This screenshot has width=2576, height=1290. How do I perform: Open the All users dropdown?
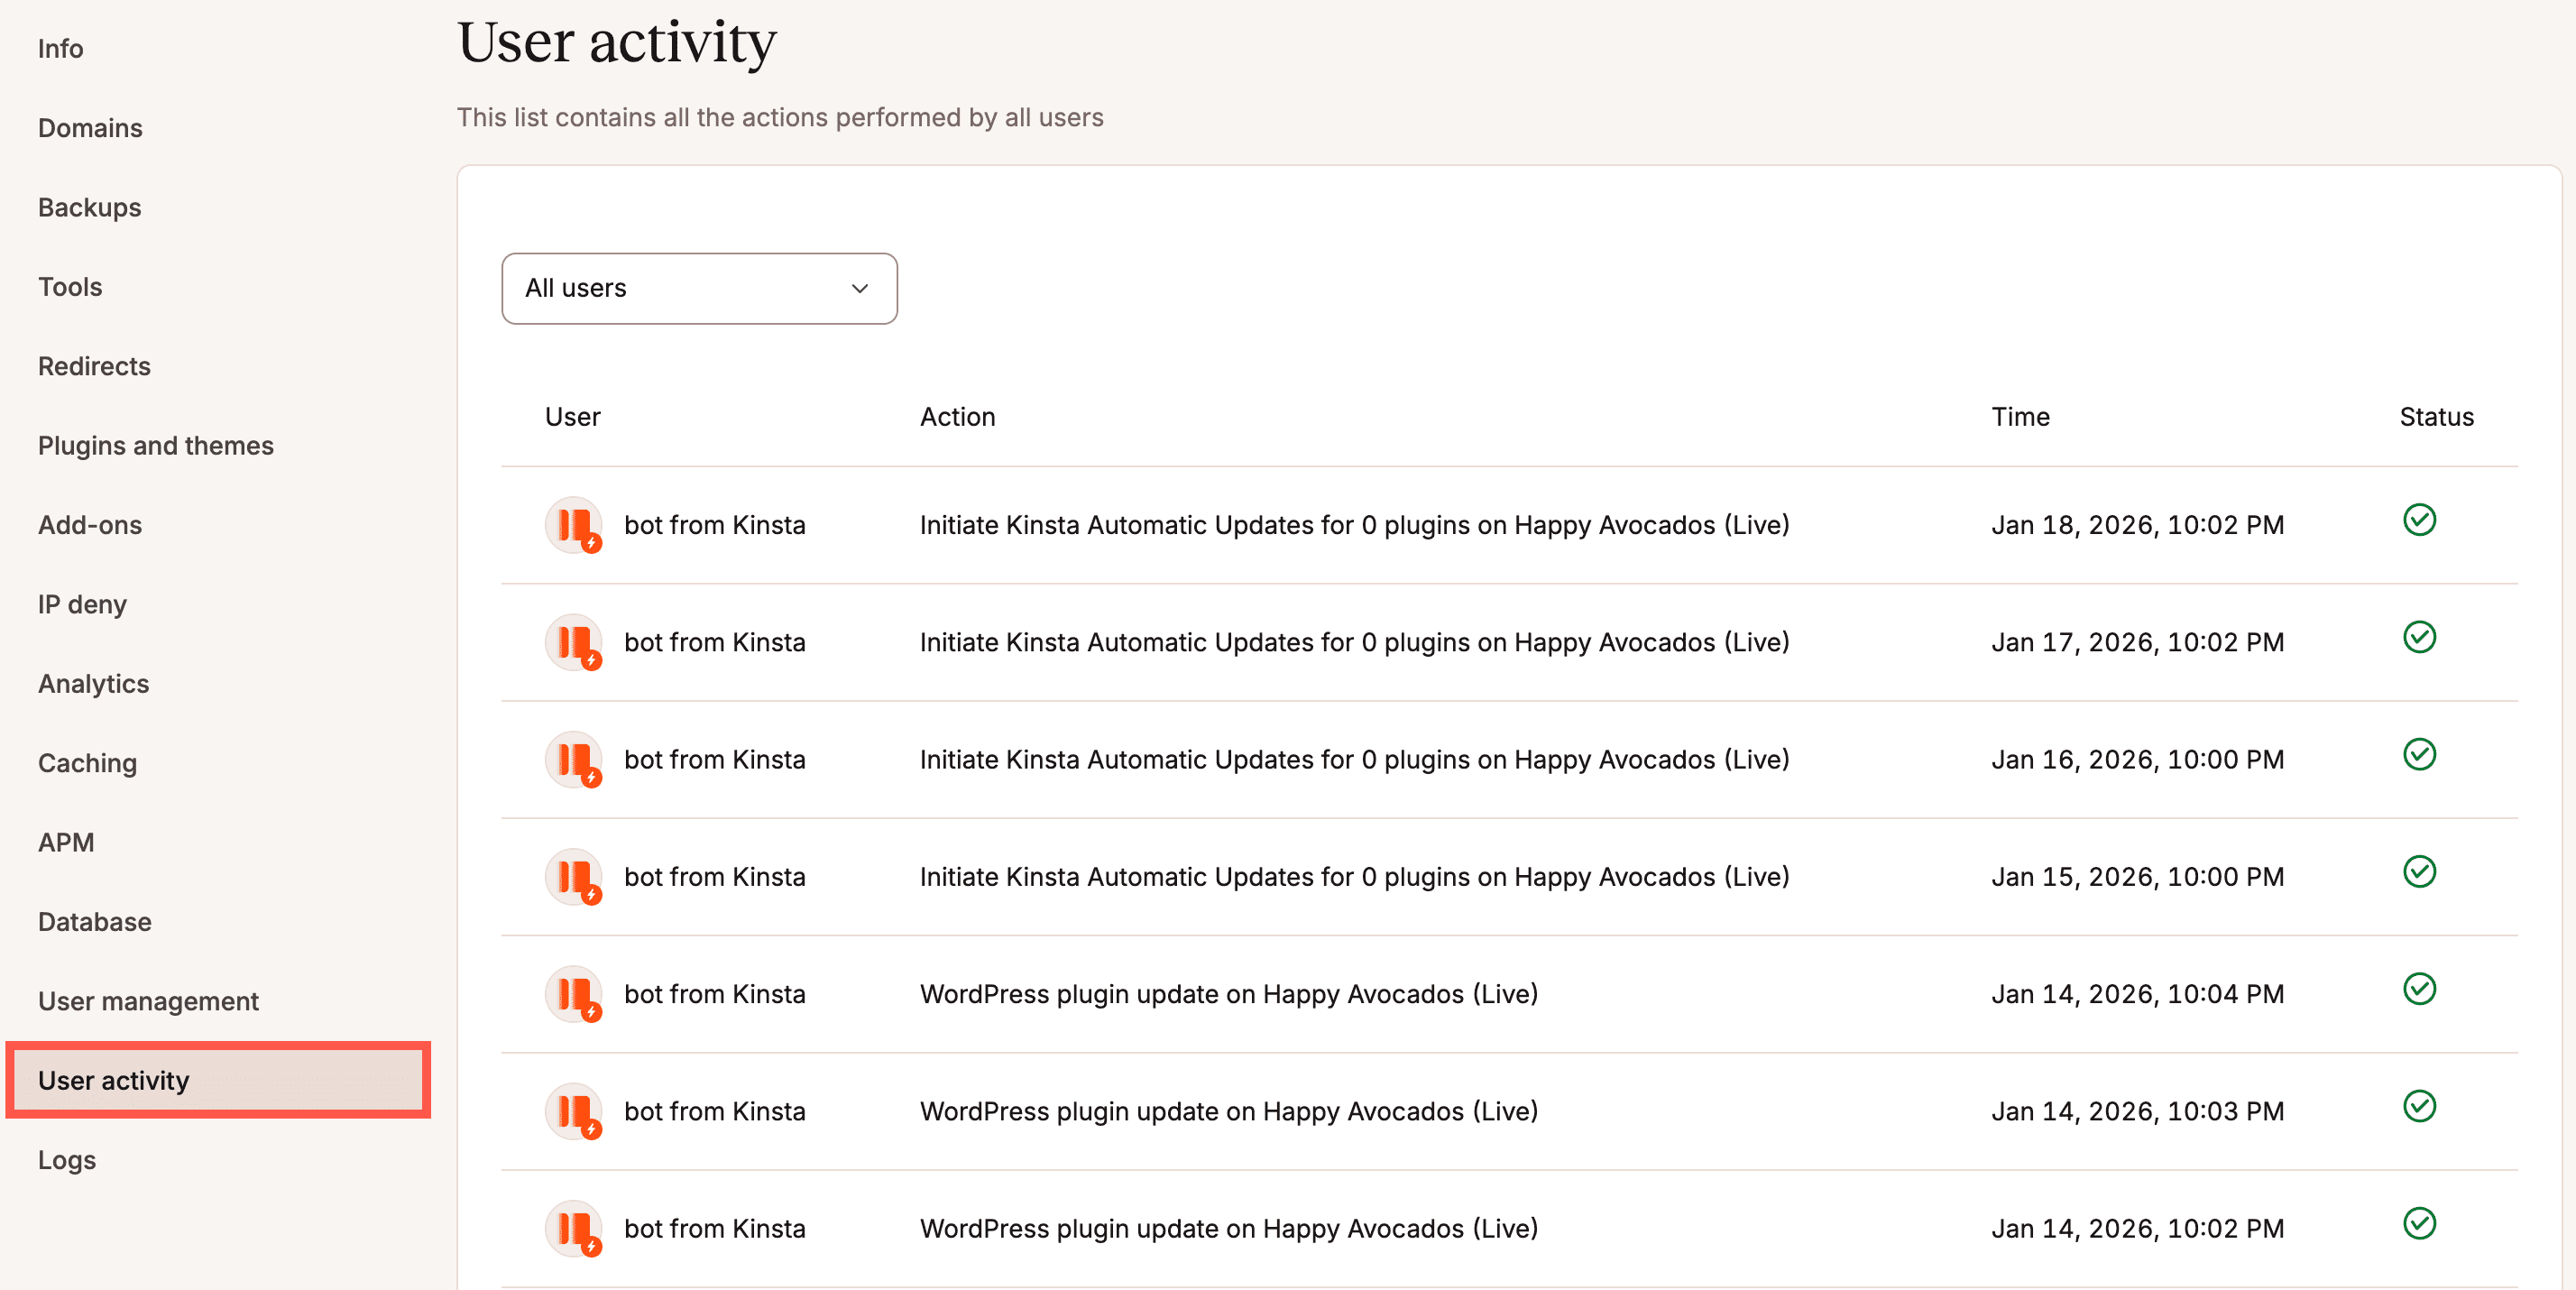coord(699,288)
